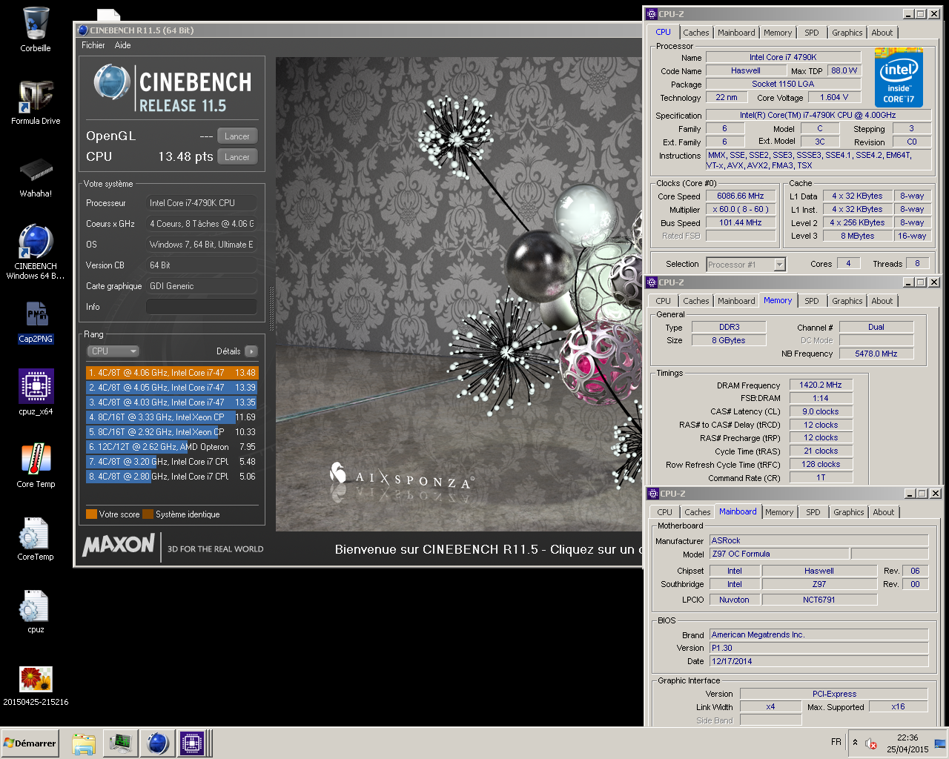
Task: Select CPU tab in bottom CPU-Z window
Action: click(664, 512)
